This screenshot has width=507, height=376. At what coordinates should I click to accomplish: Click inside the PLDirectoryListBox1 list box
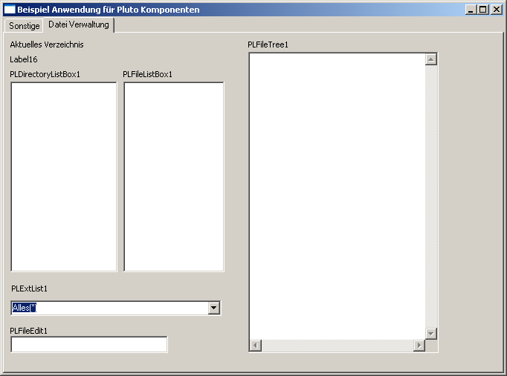pyautogui.click(x=64, y=177)
